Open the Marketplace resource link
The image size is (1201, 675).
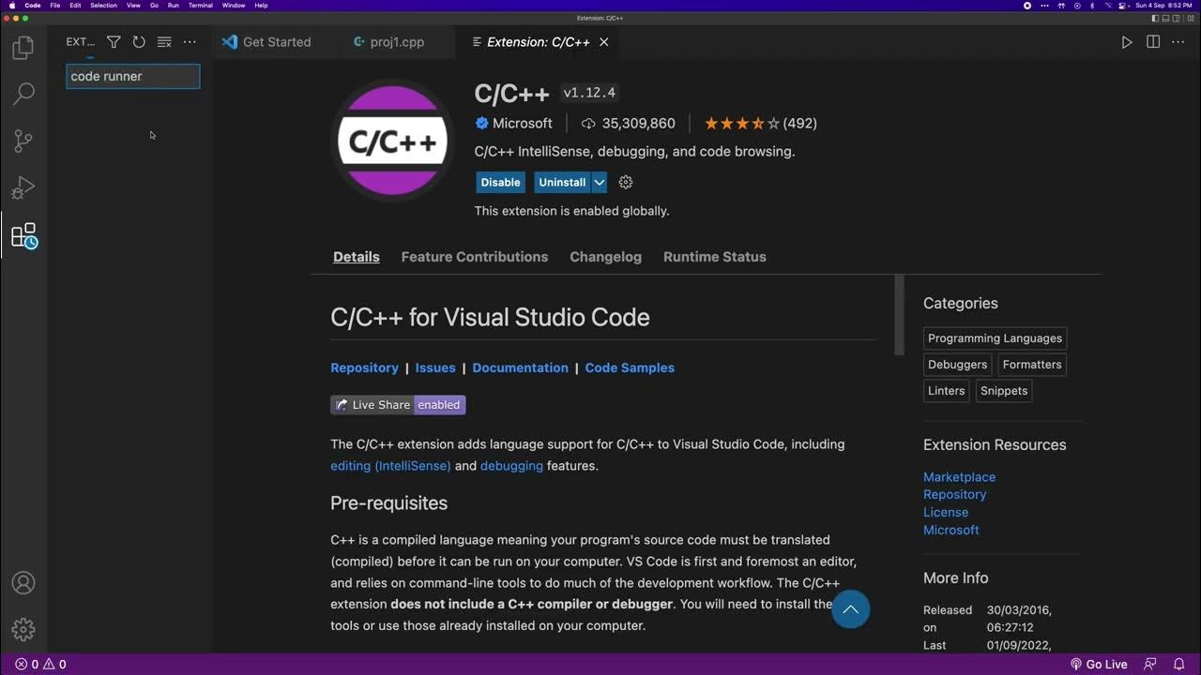[959, 477]
